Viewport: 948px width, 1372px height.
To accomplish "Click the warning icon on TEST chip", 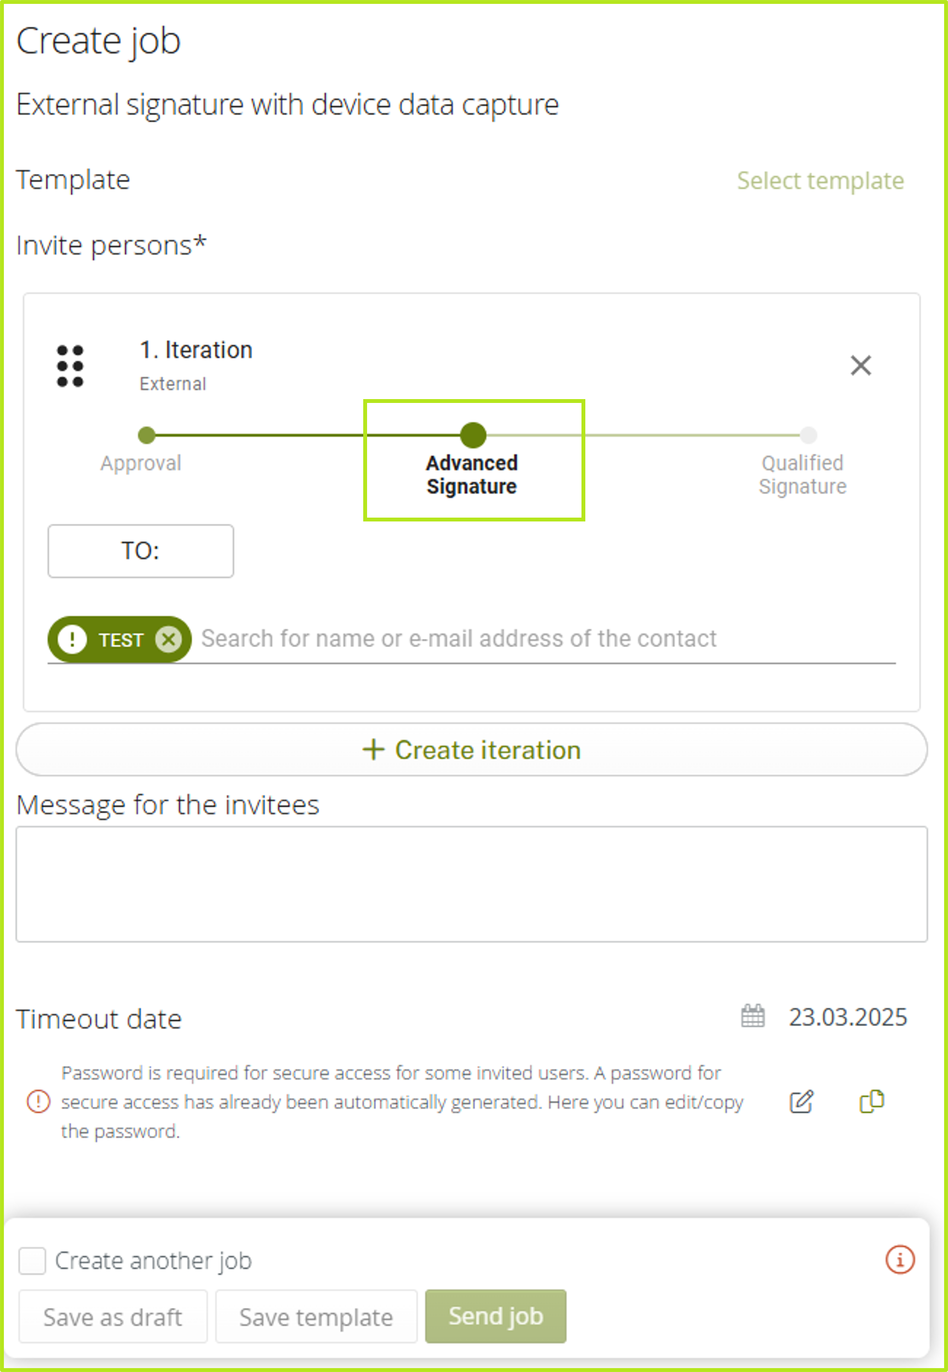I will pos(72,639).
